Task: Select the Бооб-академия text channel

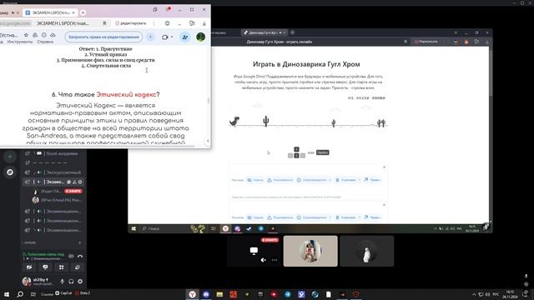Action: [x=53, y=153]
